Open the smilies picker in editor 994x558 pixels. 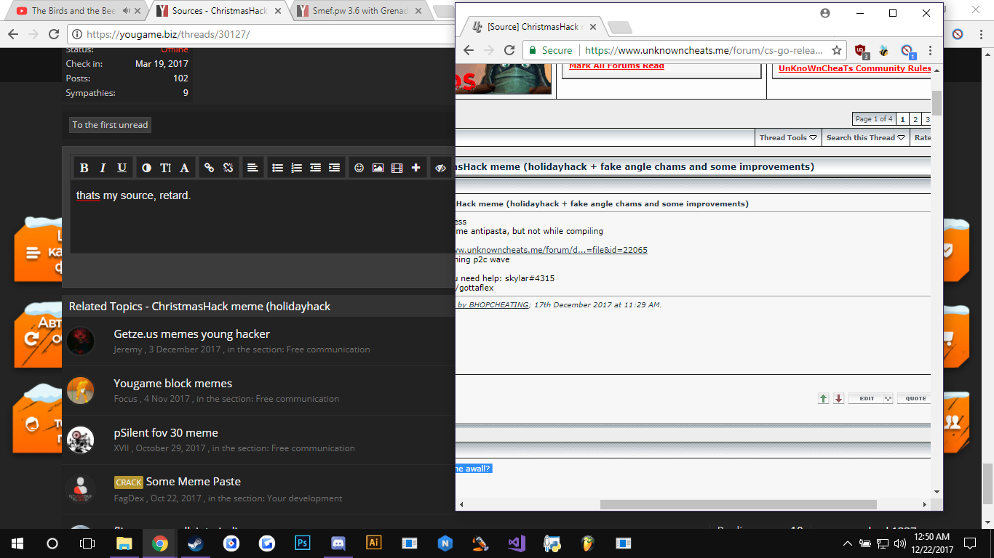tap(359, 168)
